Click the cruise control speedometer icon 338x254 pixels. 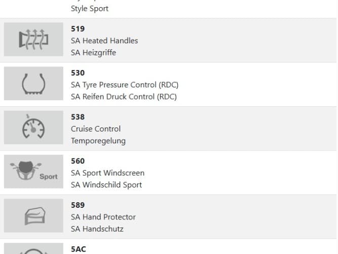coord(33,128)
